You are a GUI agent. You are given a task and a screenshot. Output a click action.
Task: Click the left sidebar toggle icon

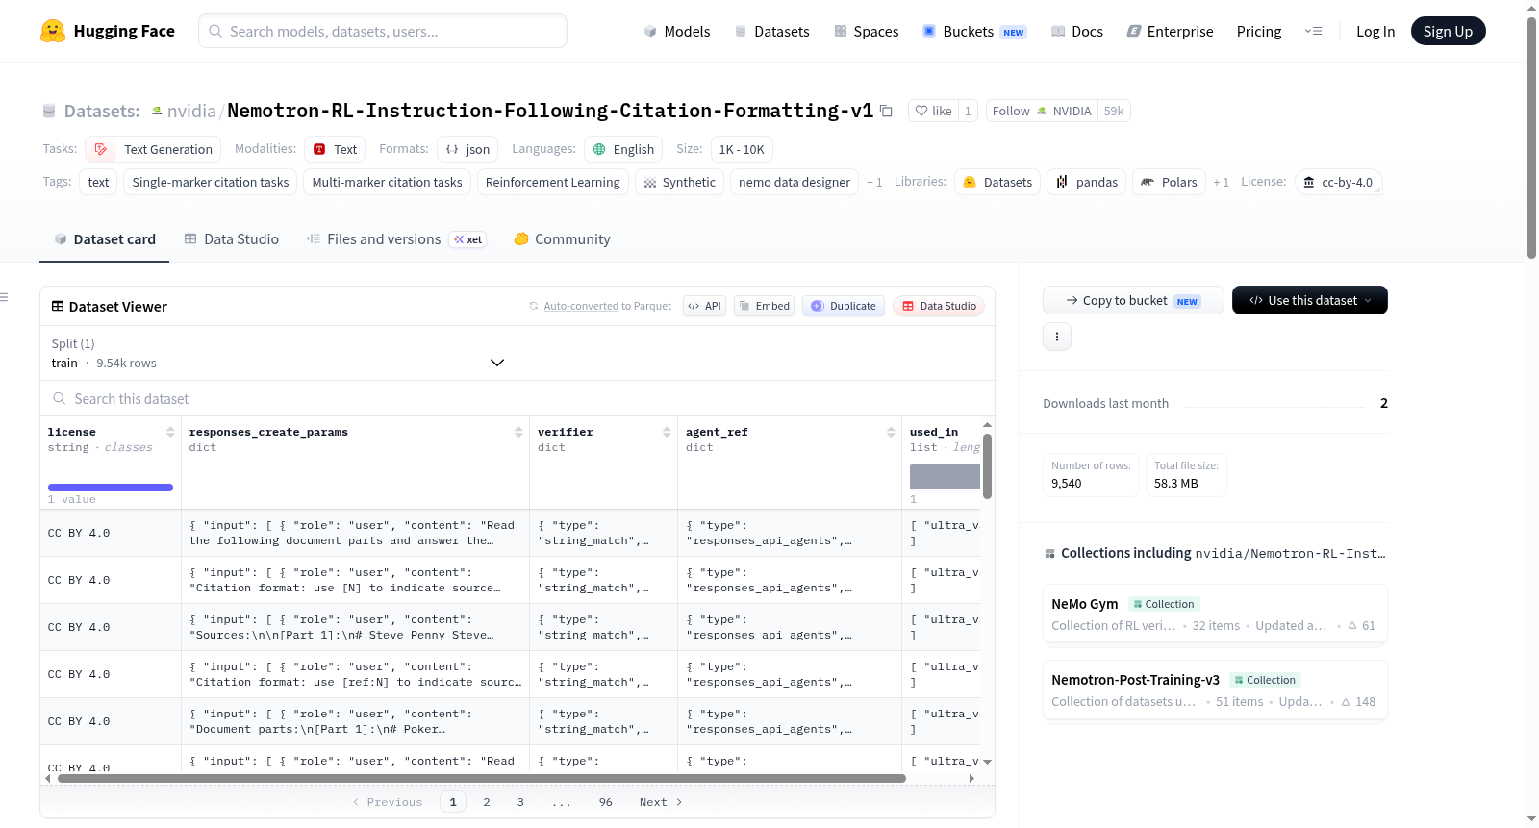point(5,297)
